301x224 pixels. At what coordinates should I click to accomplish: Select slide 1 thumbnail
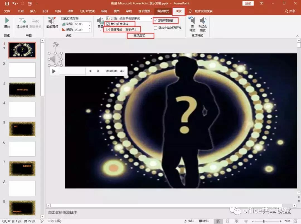22,50
